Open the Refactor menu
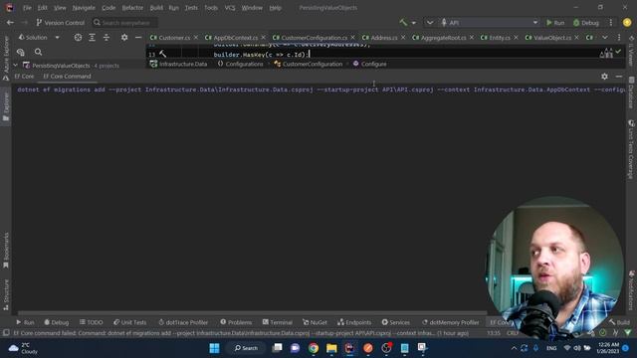 click(x=132, y=8)
